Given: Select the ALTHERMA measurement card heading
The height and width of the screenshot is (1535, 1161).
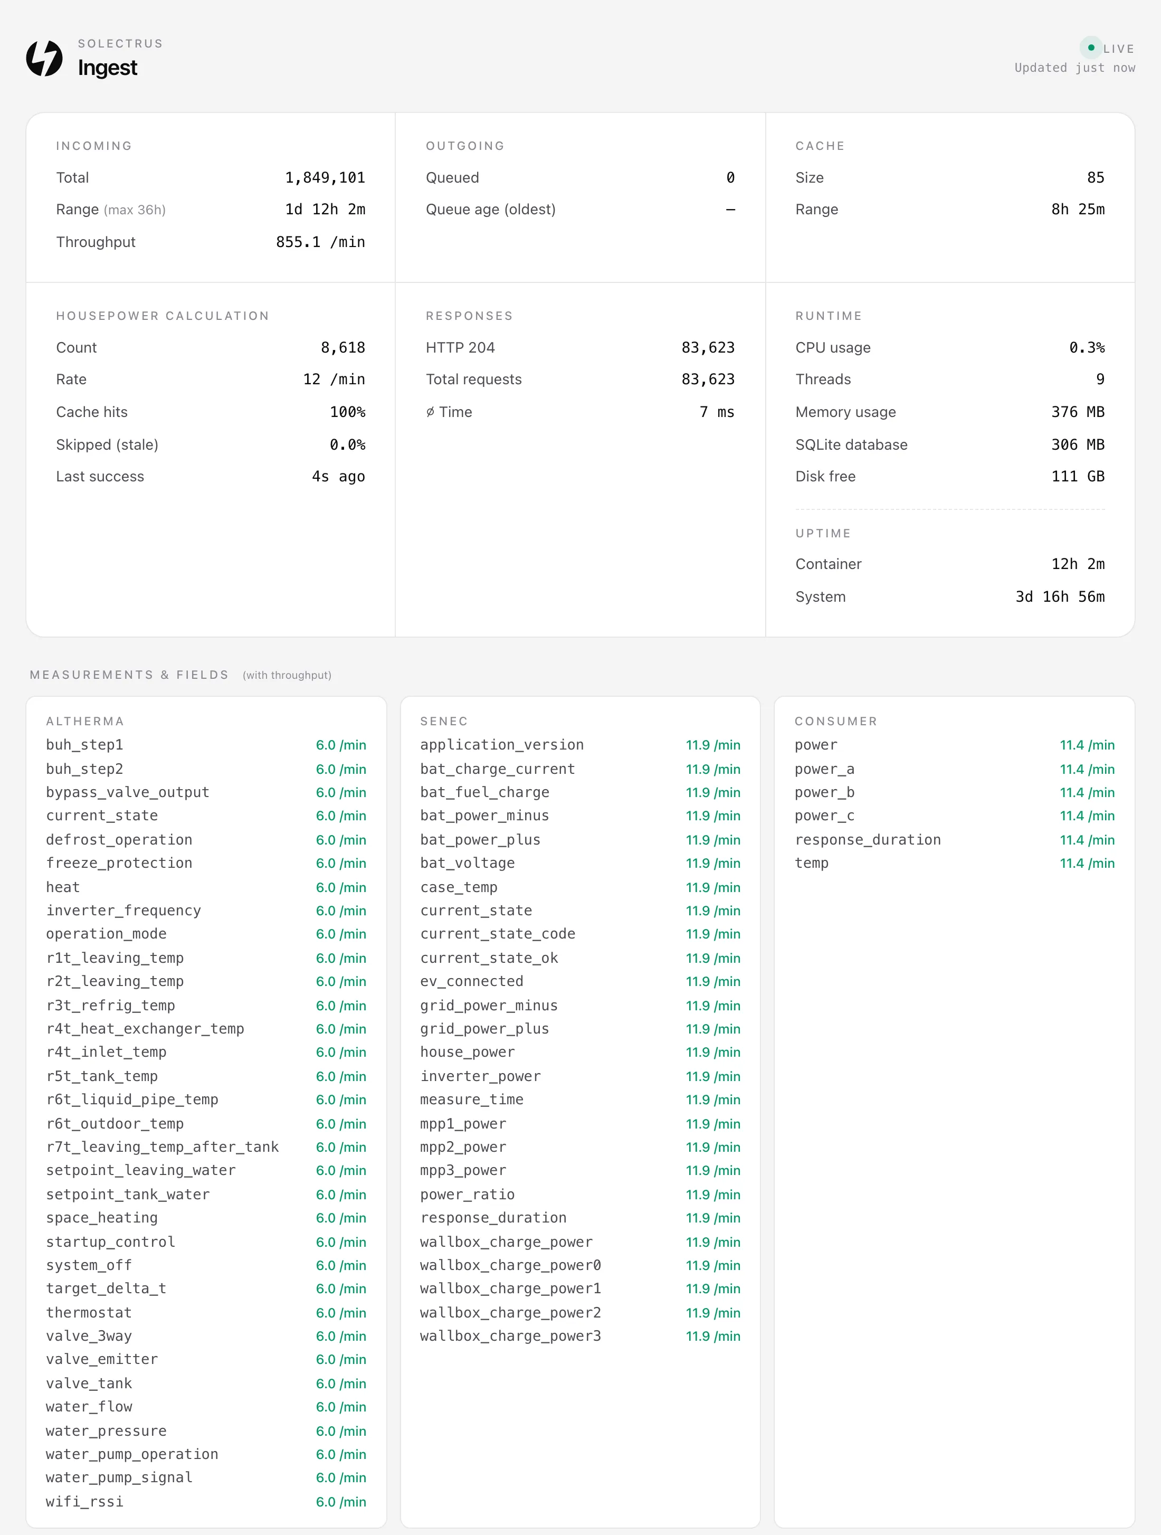Looking at the screenshot, I should tap(84, 722).
